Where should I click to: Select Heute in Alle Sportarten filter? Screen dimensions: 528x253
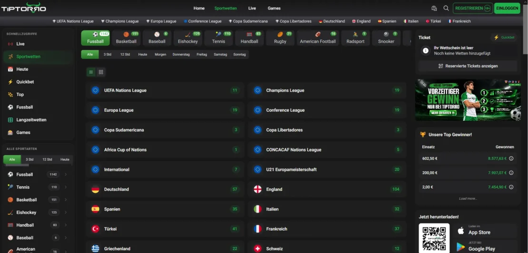pos(65,159)
